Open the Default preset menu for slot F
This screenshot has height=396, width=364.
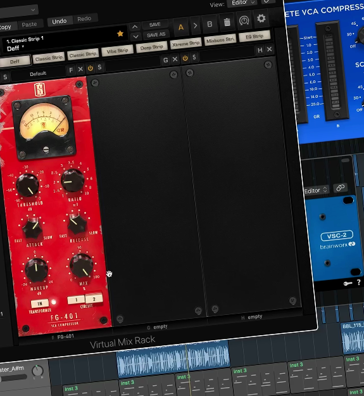(x=38, y=73)
